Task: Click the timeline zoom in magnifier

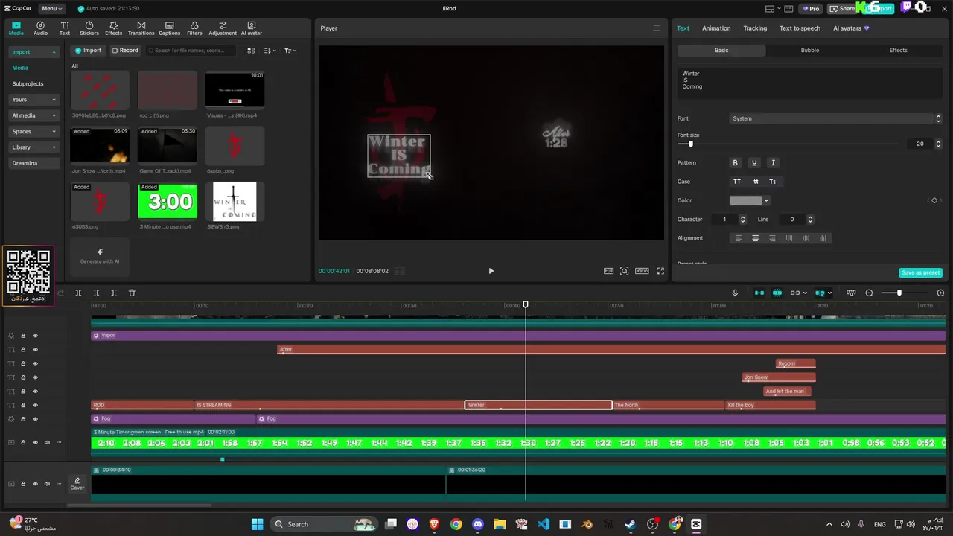Action: (x=940, y=293)
